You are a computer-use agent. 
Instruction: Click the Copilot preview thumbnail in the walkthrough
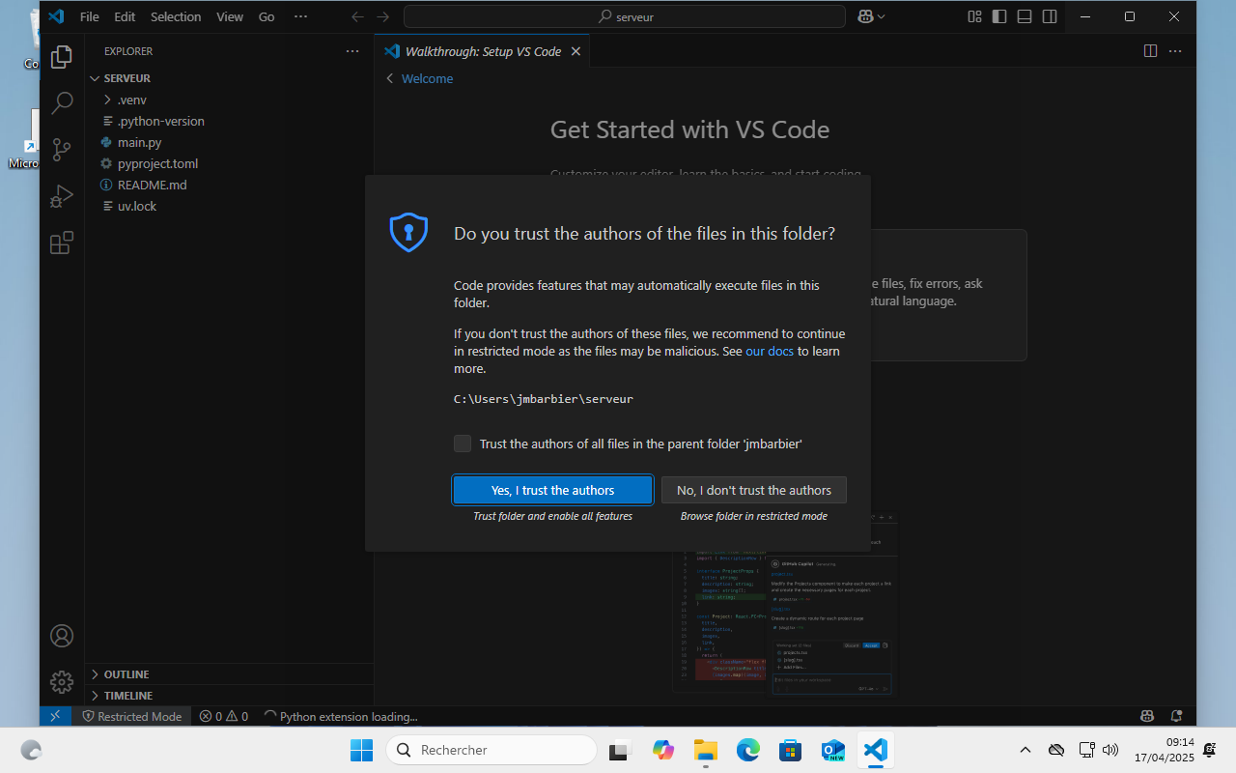coord(786,603)
